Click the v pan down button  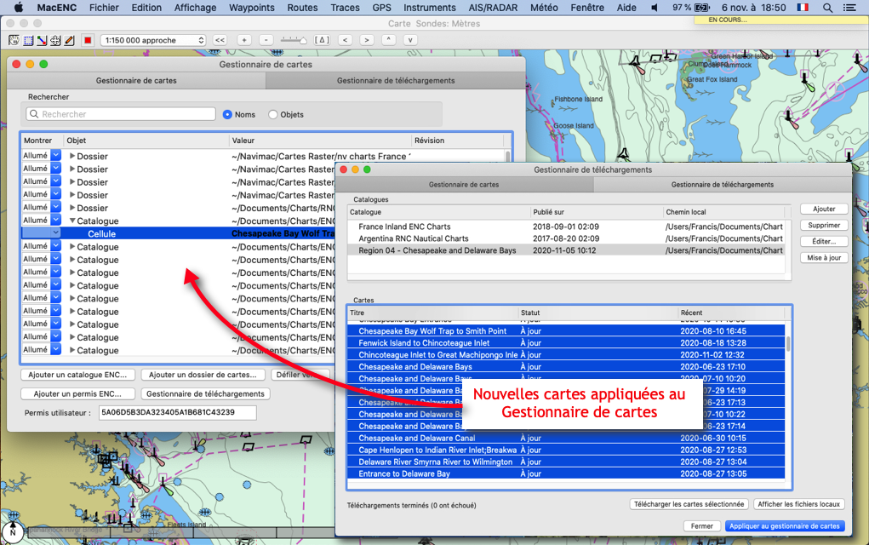click(x=410, y=40)
